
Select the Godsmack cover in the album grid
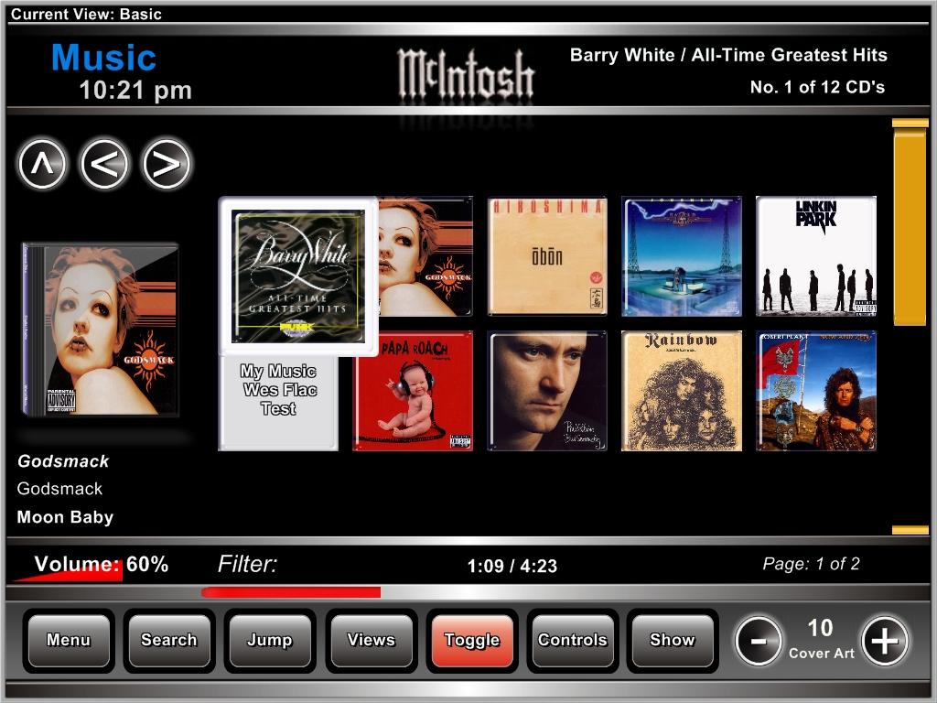pos(425,256)
